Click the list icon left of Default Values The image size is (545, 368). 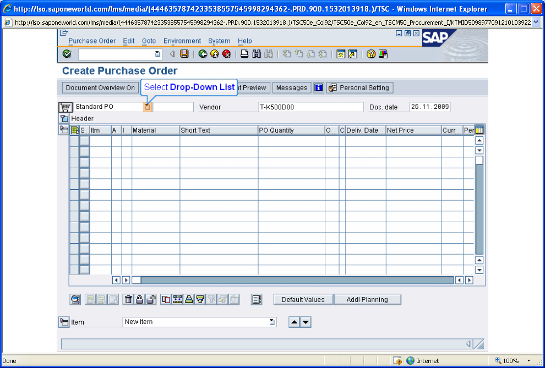(x=257, y=299)
